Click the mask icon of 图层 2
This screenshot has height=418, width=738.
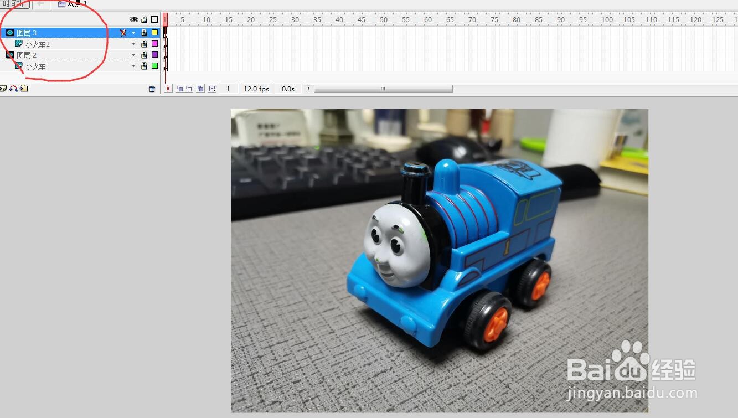click(x=10, y=55)
